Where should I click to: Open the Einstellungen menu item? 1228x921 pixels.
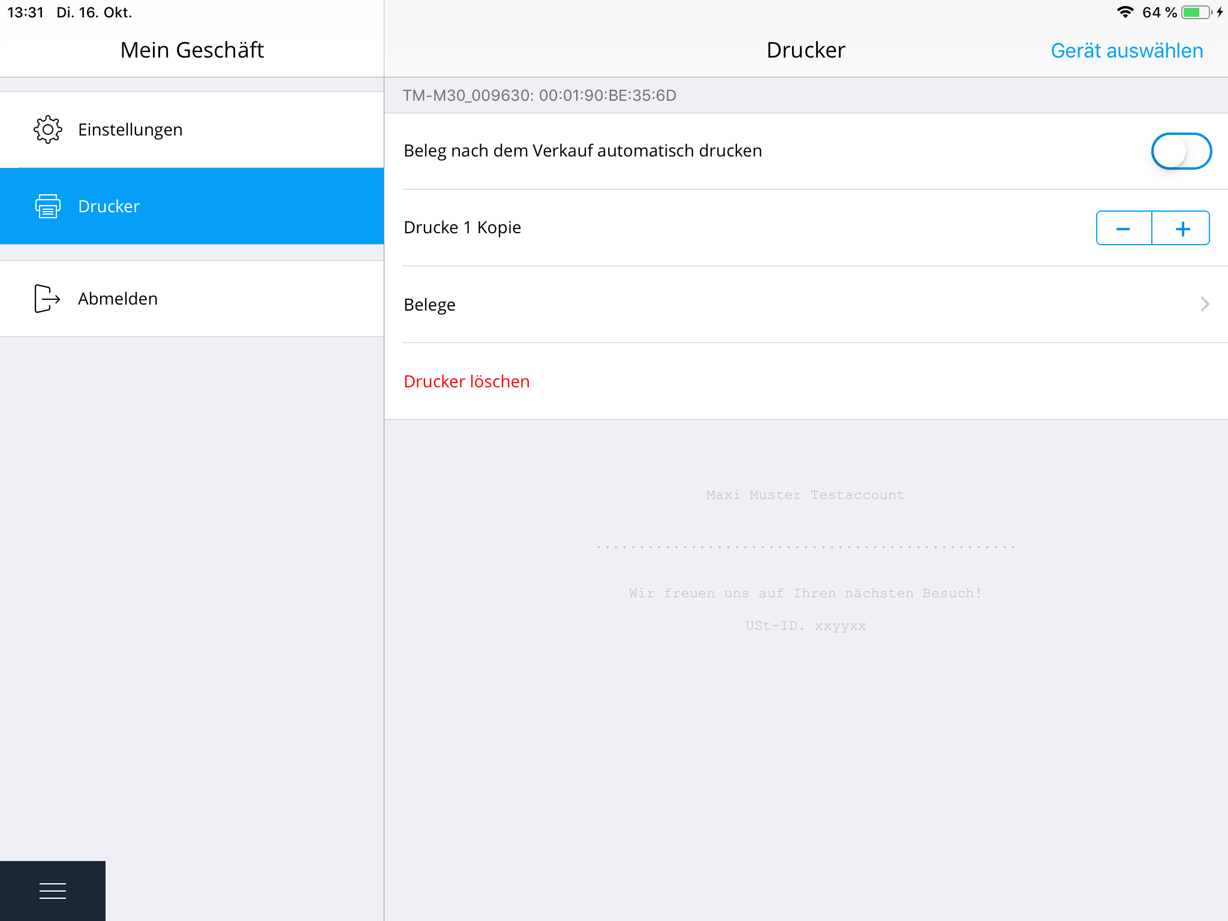coord(192,130)
